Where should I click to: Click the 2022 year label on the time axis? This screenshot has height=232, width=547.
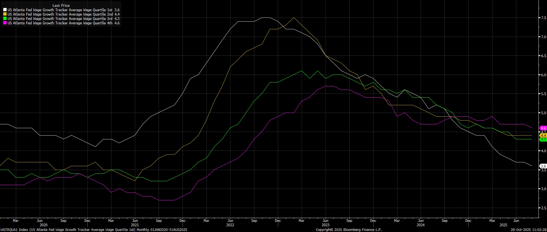(230, 225)
